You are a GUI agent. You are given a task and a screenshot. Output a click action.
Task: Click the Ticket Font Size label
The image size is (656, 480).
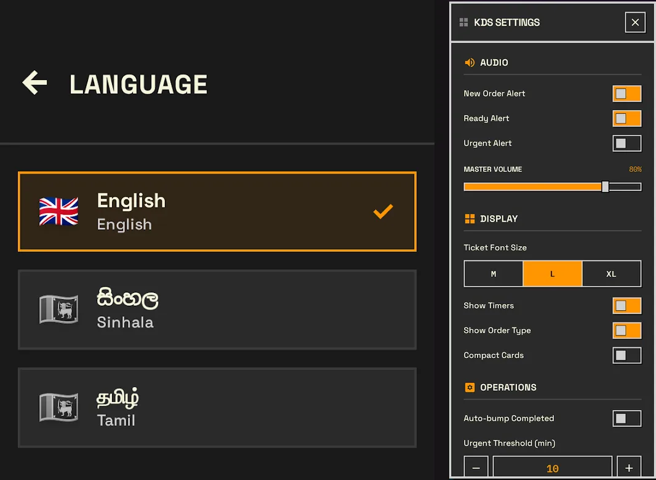tap(495, 247)
